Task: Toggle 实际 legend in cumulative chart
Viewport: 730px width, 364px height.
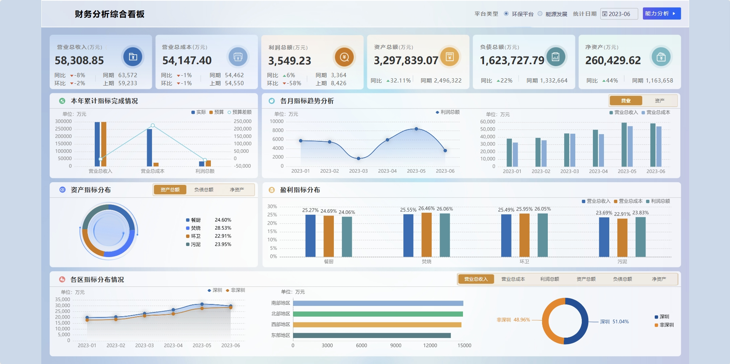Action: (x=199, y=112)
